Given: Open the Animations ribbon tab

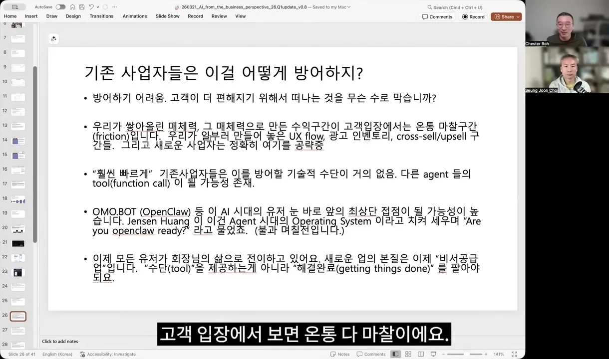Looking at the screenshot, I should click(134, 16).
